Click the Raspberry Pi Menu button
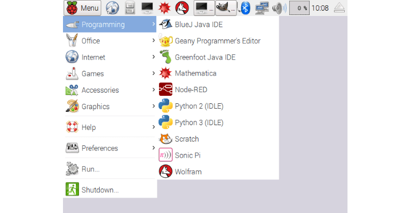Screen dimensions: 411x213 coord(82,8)
